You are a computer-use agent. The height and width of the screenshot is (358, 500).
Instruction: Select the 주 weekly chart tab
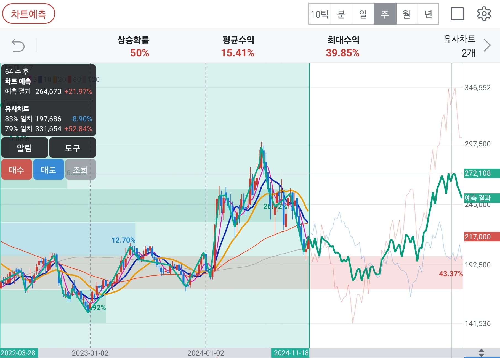[x=385, y=14]
